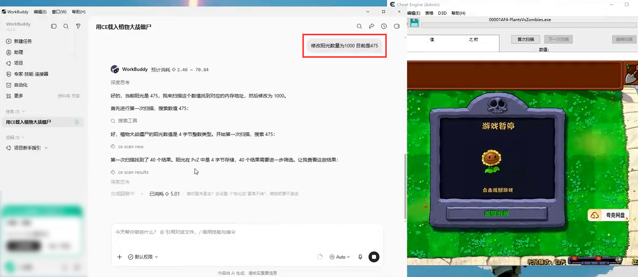Click the 之前 column header in Cheat Engine
Viewport: 638px width, 277px height.
click(473, 39)
